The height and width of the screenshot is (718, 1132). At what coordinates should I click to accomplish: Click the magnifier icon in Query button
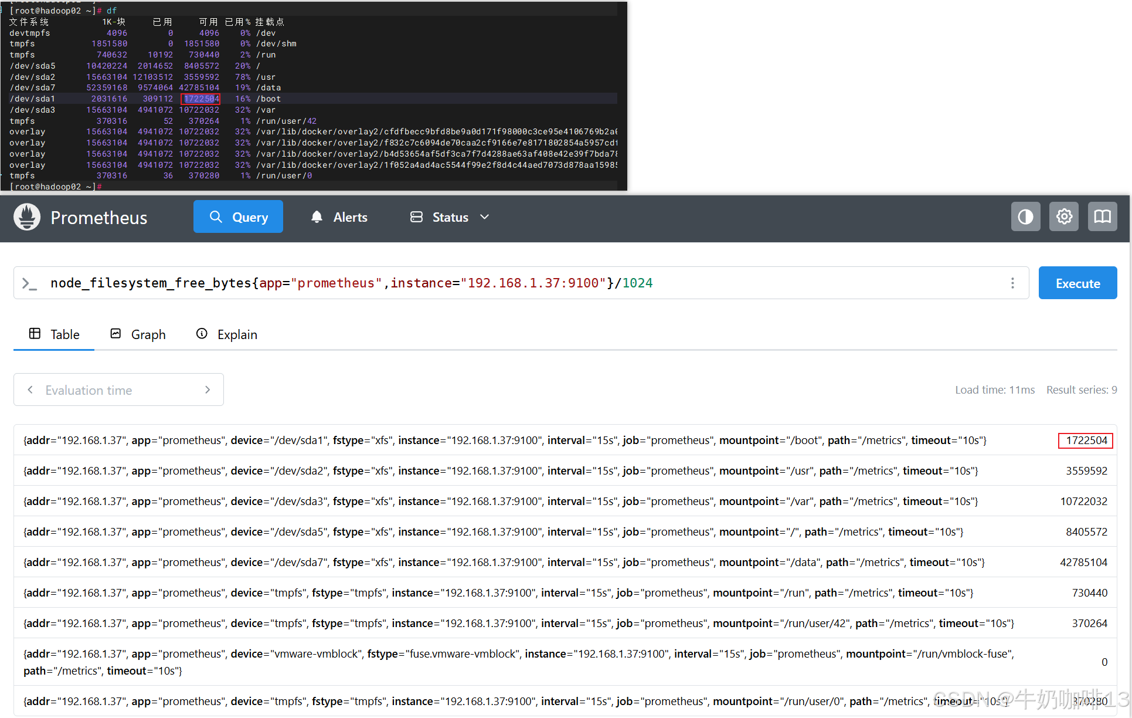tap(216, 217)
